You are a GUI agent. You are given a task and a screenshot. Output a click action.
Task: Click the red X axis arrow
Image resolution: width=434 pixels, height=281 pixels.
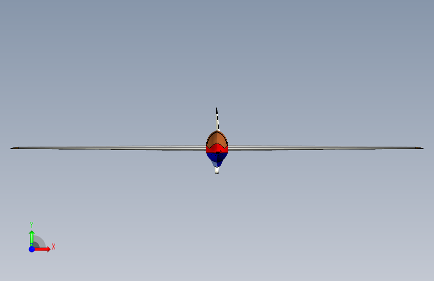click(x=43, y=249)
